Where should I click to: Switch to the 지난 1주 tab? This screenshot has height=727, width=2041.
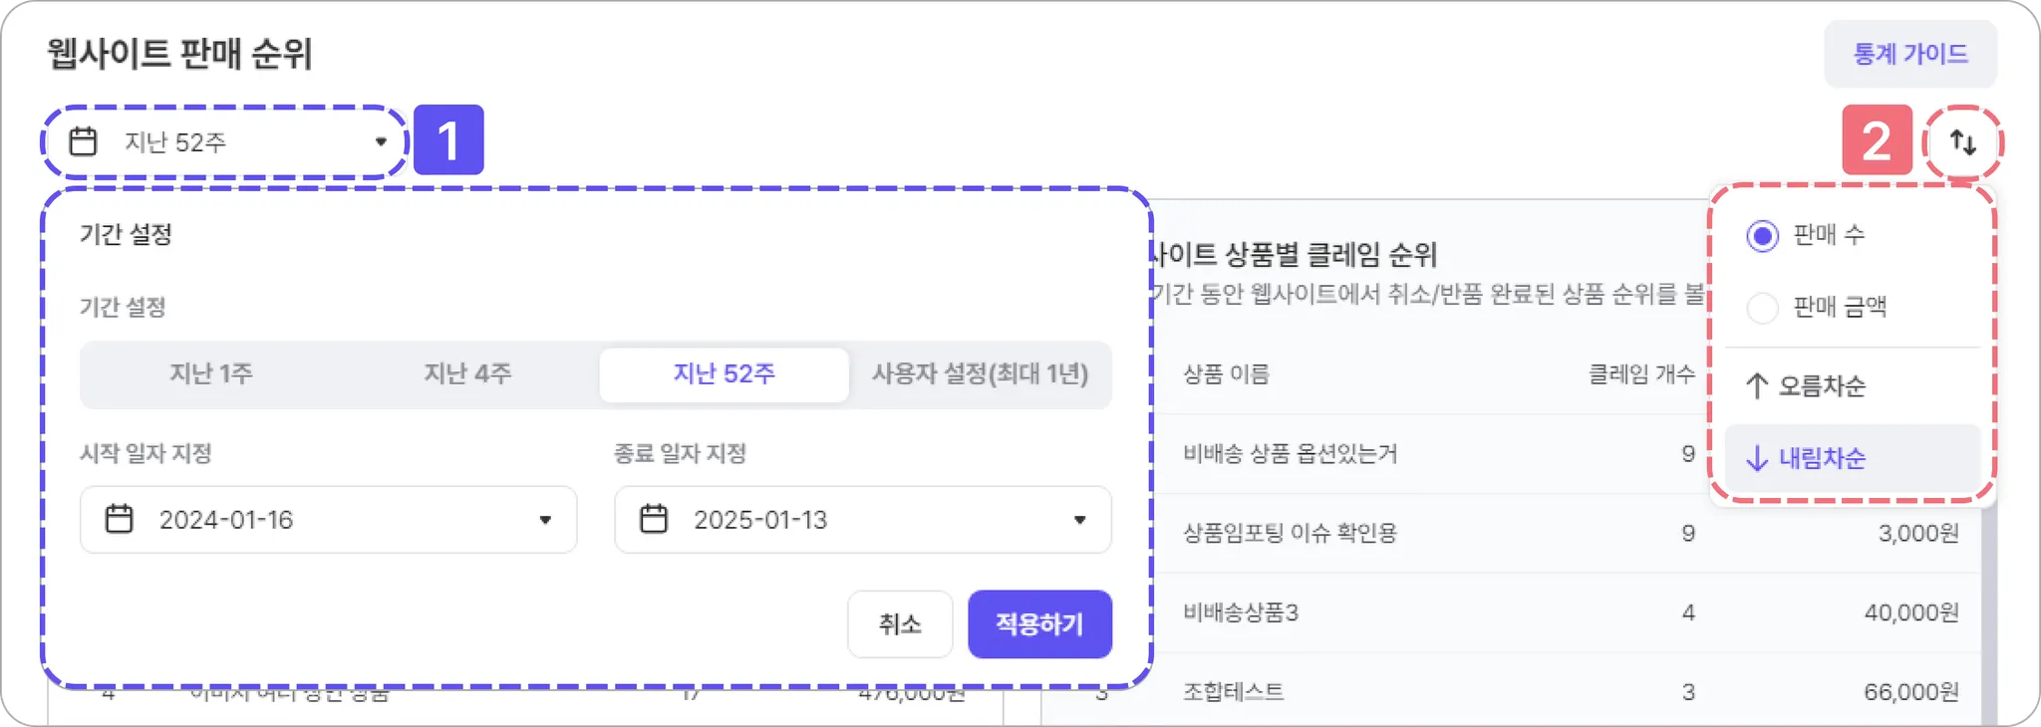[210, 374]
